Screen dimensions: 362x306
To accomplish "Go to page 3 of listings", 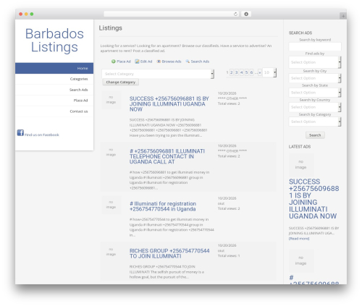I will pyautogui.click(x=236, y=72).
